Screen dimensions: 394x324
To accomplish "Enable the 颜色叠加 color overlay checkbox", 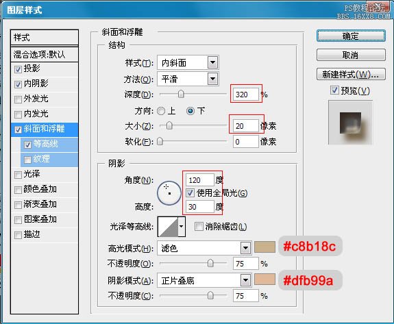I will coord(18,190).
